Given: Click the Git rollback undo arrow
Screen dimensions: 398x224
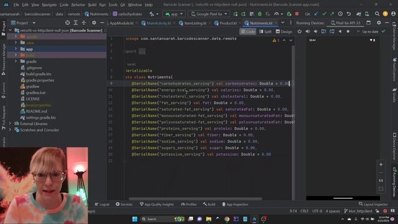Looking at the screenshot, I should coord(349,14).
